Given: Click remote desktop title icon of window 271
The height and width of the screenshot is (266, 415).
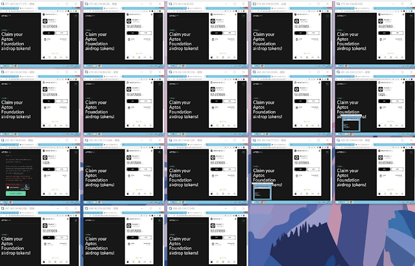Looking at the screenshot, I should click(x=3, y=4).
